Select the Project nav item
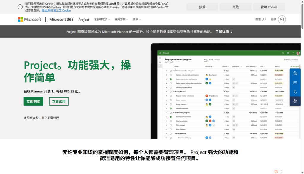 tap(83, 20)
